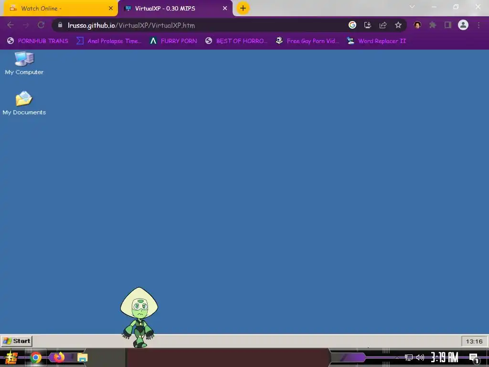This screenshot has width=489, height=367.
Task: Open Google Chrome from the host taskbar
Action: (x=35, y=357)
